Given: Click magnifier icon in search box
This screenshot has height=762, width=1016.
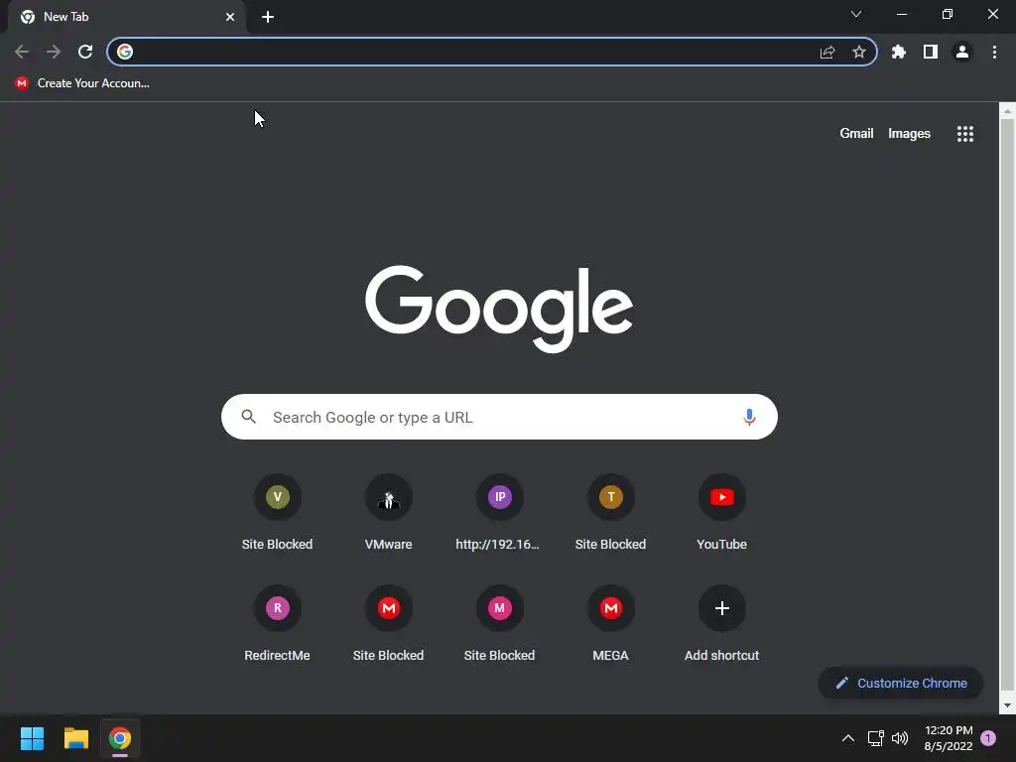Looking at the screenshot, I should [249, 417].
